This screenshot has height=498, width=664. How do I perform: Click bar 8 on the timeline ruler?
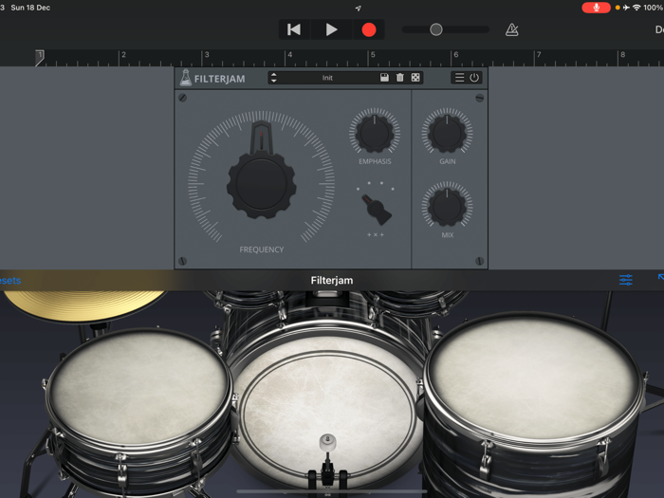click(622, 55)
